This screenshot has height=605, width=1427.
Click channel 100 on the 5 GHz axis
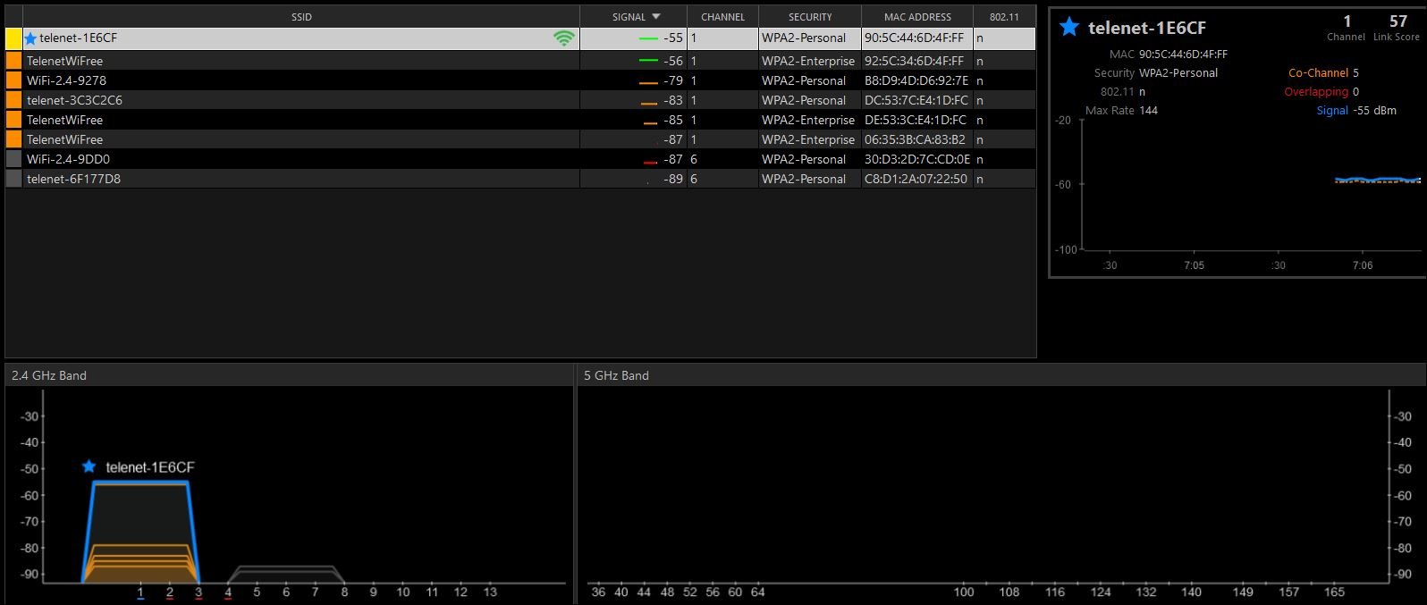point(964,592)
